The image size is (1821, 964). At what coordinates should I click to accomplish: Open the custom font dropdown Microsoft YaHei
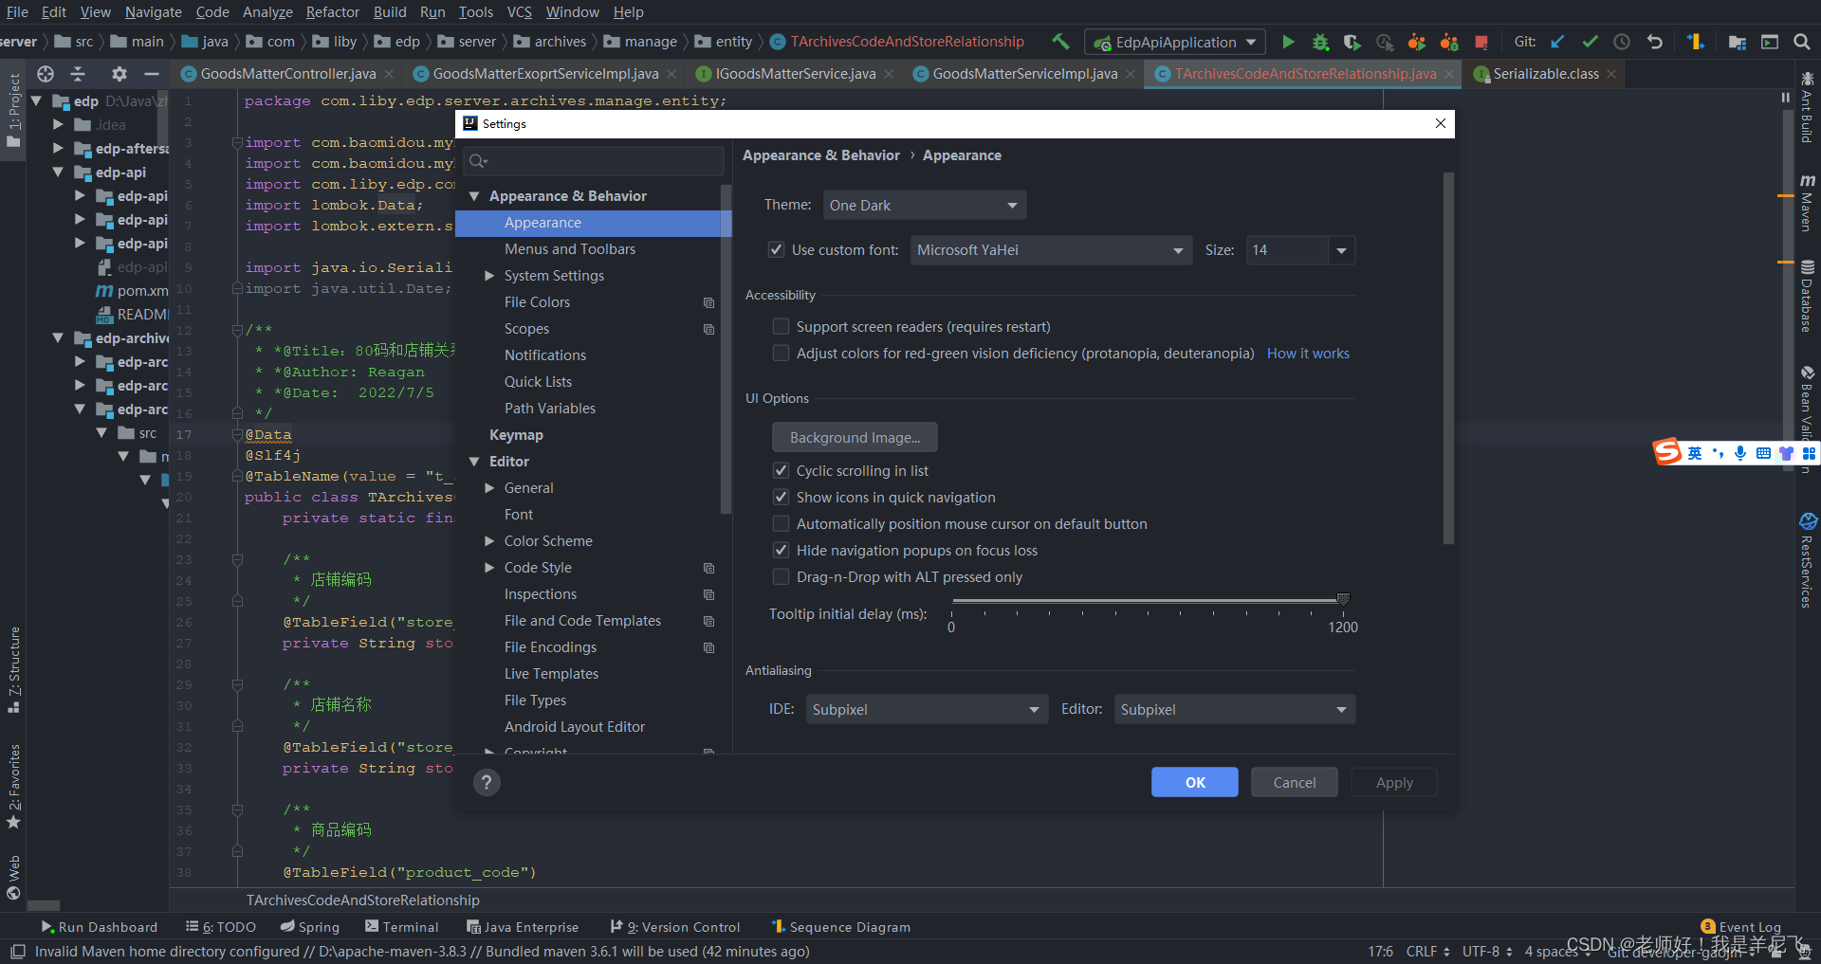coord(1051,250)
